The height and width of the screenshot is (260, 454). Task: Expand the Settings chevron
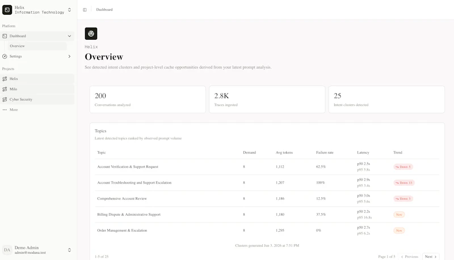69,56
